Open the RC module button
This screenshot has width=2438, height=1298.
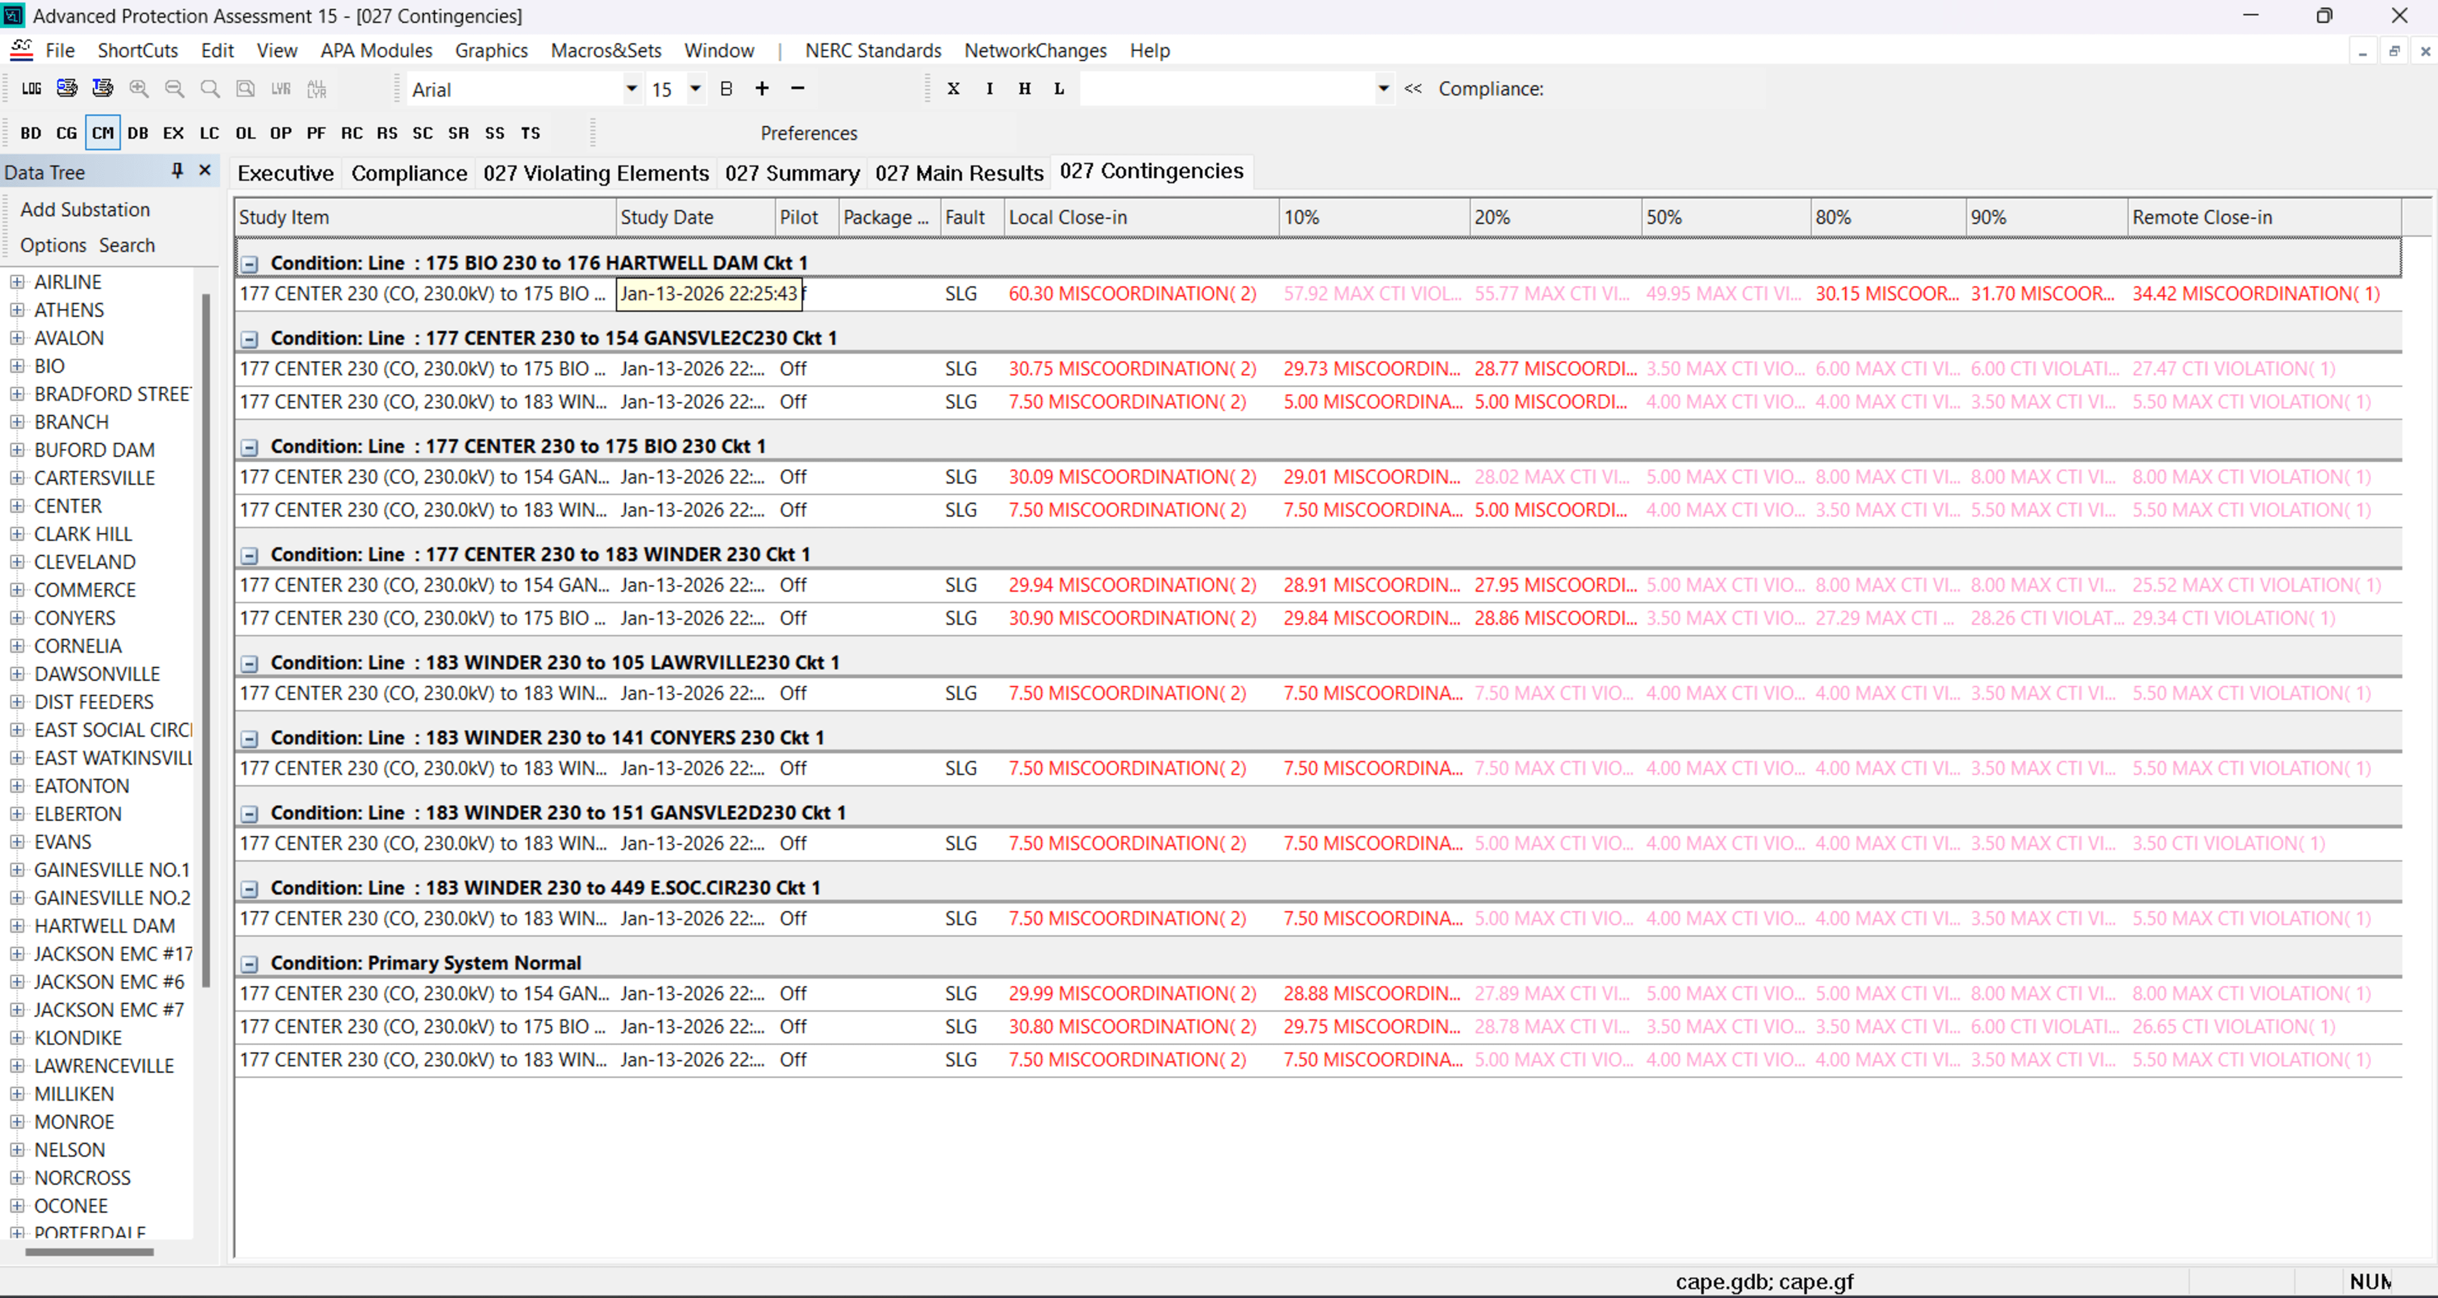click(x=352, y=134)
